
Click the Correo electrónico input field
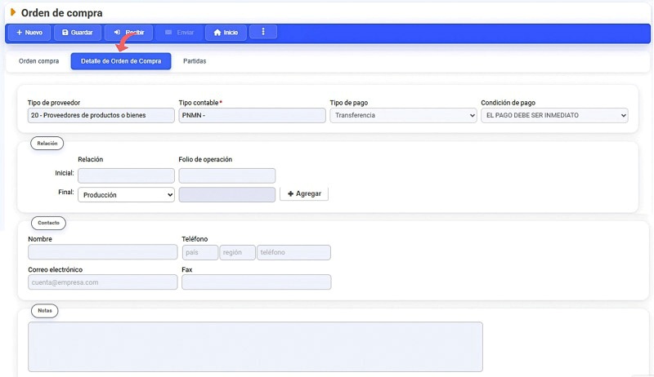102,282
